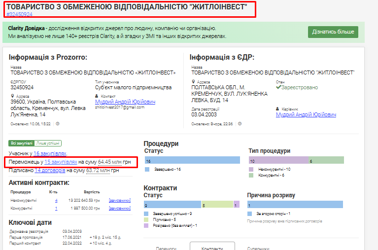This screenshot has width=378, height=250.
Task: Open the '14 договорів' signed contracts link
Action: (x=50, y=171)
